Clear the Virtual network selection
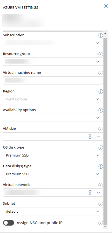This screenshot has height=233, width=112. (x=90, y=193)
